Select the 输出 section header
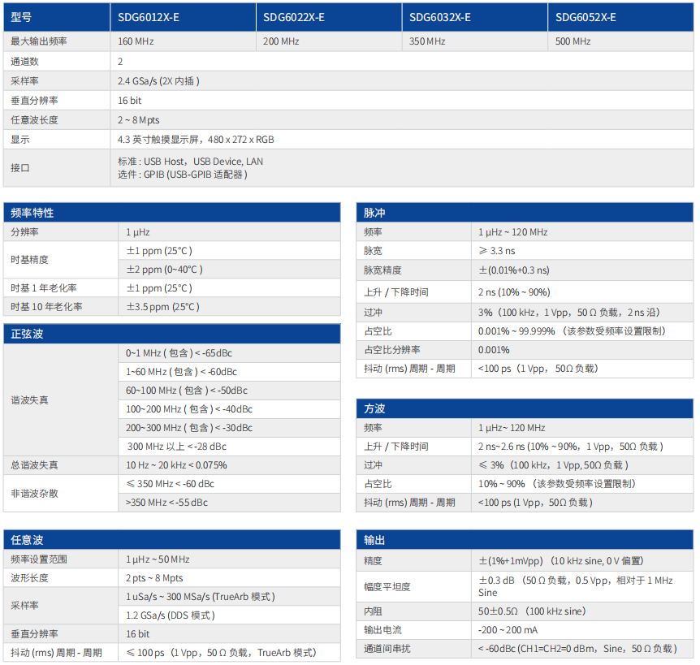Viewport: 700px width, 665px height. pos(374,540)
